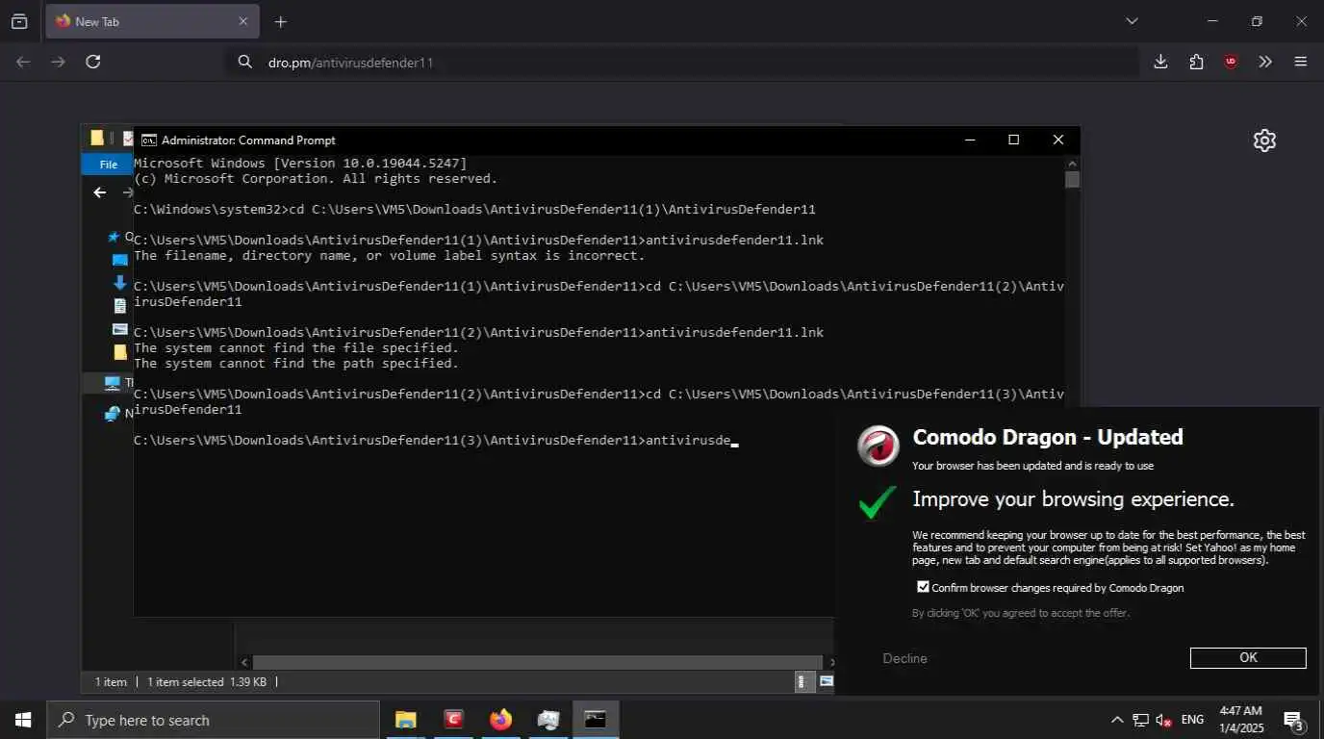Click Explorer horizontal scrollbar left arrow
The width and height of the screenshot is (1324, 739).
tap(244, 662)
